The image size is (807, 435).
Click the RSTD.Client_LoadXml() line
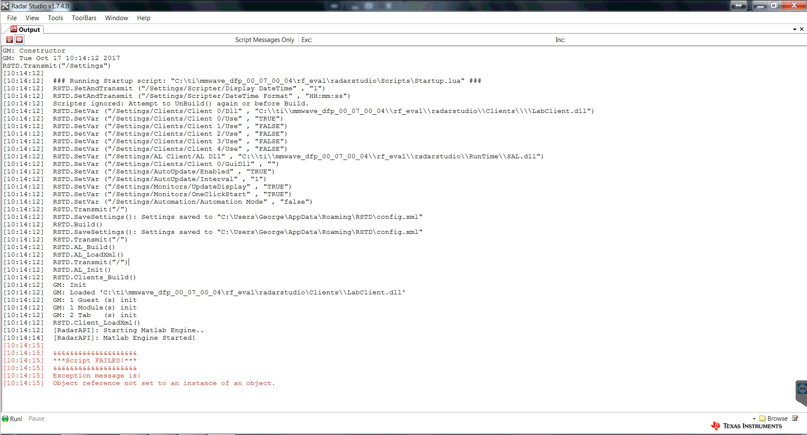(x=97, y=322)
